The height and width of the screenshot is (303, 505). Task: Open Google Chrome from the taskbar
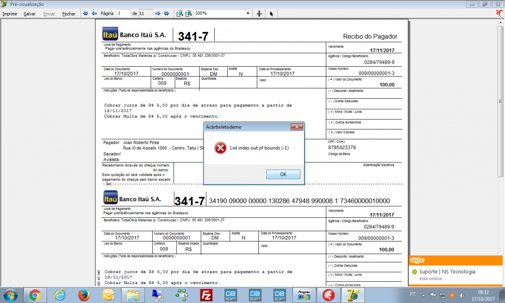[x=35, y=295]
